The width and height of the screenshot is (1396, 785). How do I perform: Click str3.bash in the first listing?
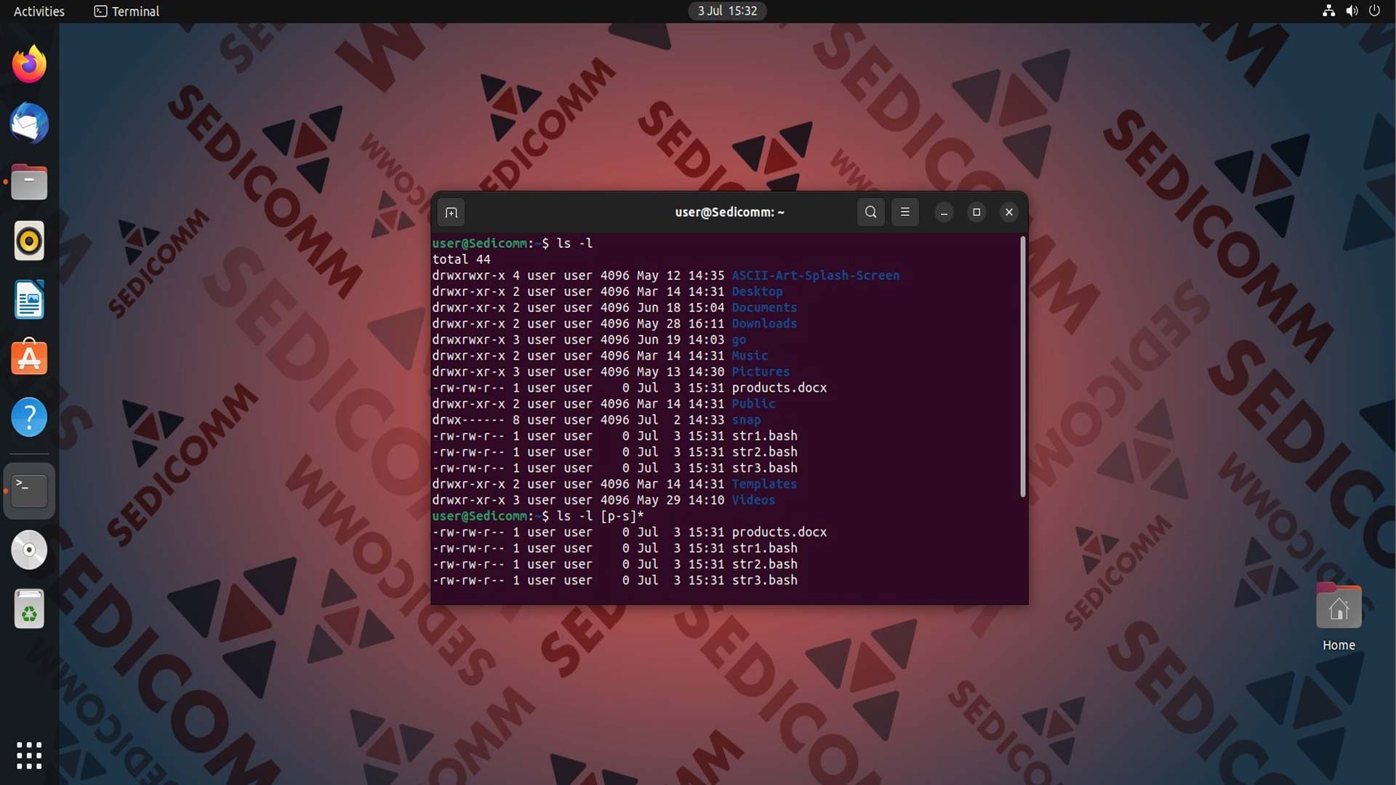(764, 467)
